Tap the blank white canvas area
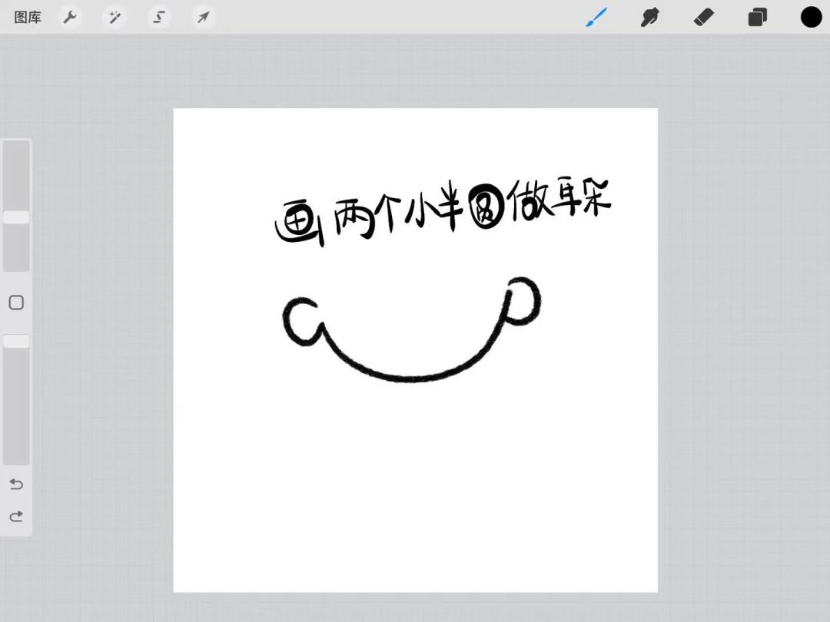 [415, 499]
